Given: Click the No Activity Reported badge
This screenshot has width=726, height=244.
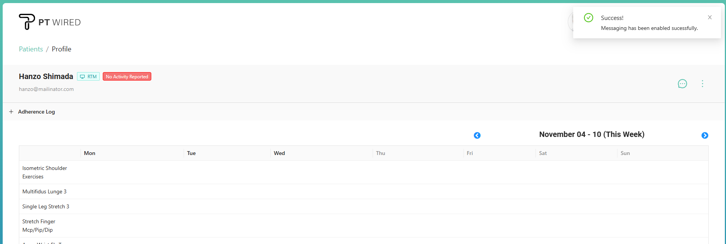Looking at the screenshot, I should point(127,77).
